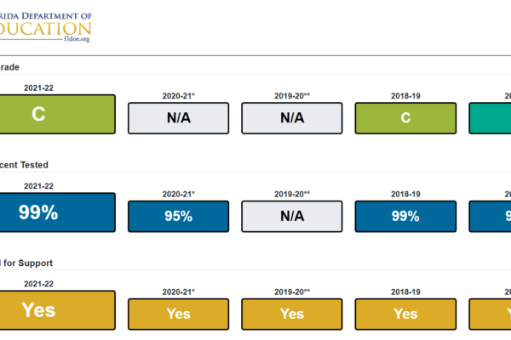The width and height of the screenshot is (511, 340).
Task: Select the 2020-21 95% tested box
Action: point(179,217)
